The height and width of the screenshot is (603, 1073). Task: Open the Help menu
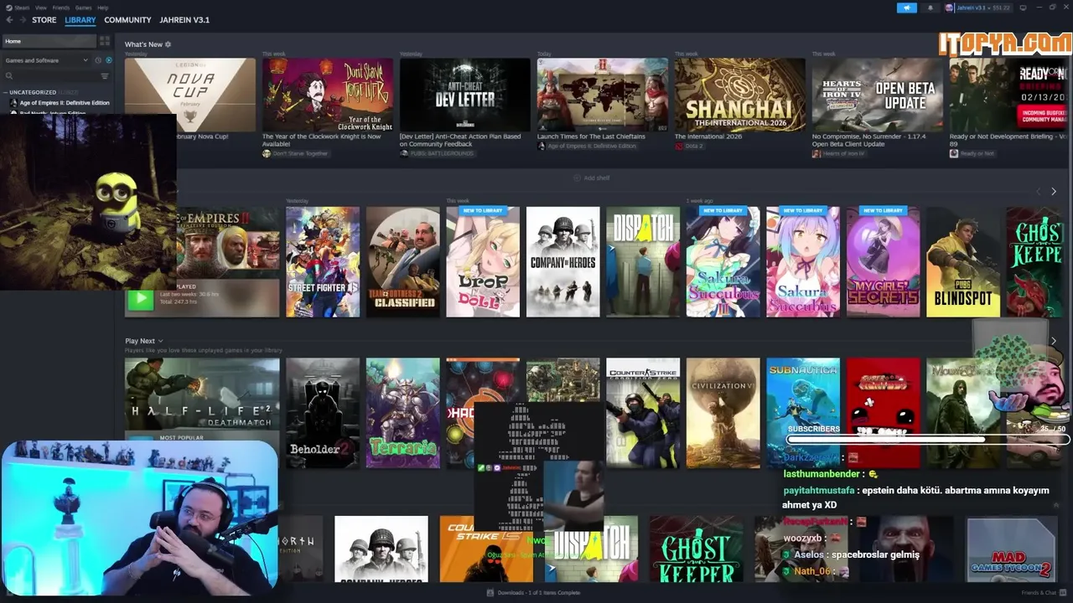102,8
